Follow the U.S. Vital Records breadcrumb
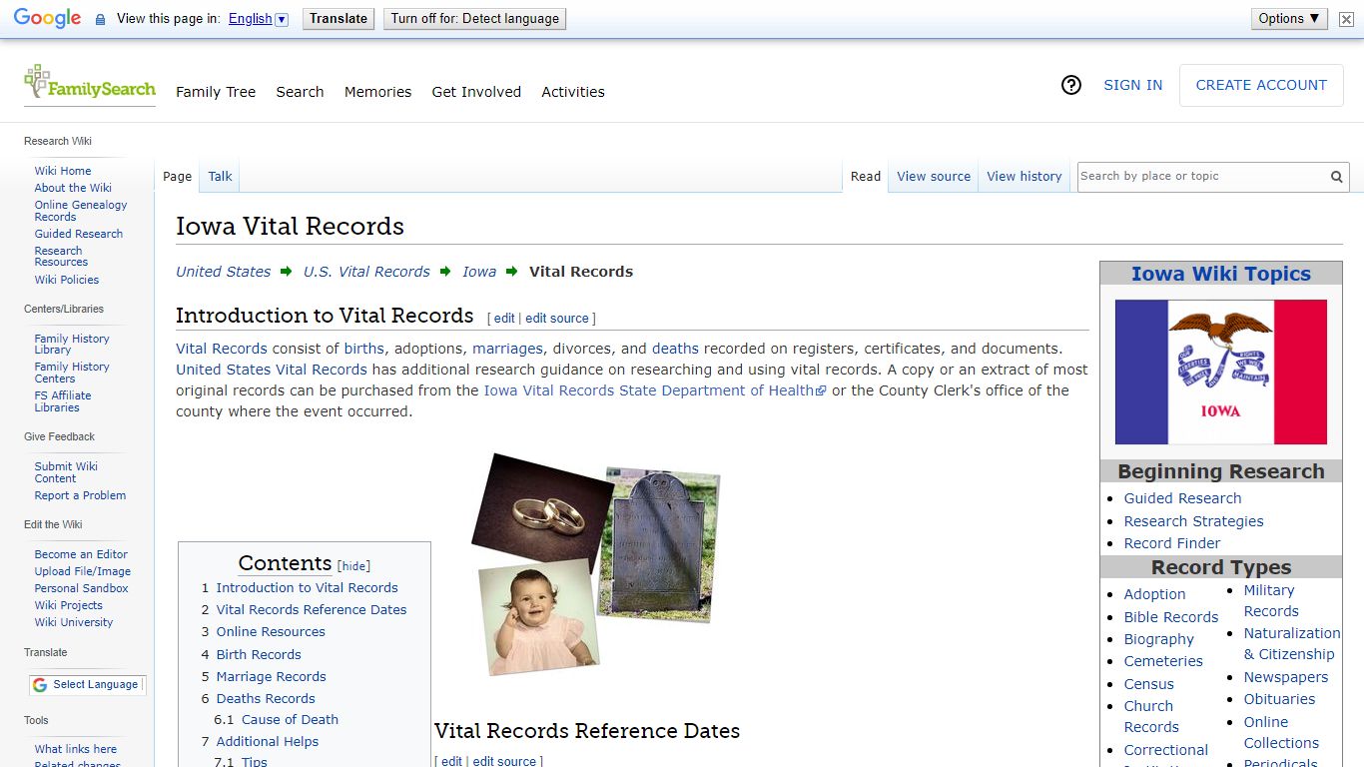This screenshot has width=1364, height=767. [x=366, y=272]
